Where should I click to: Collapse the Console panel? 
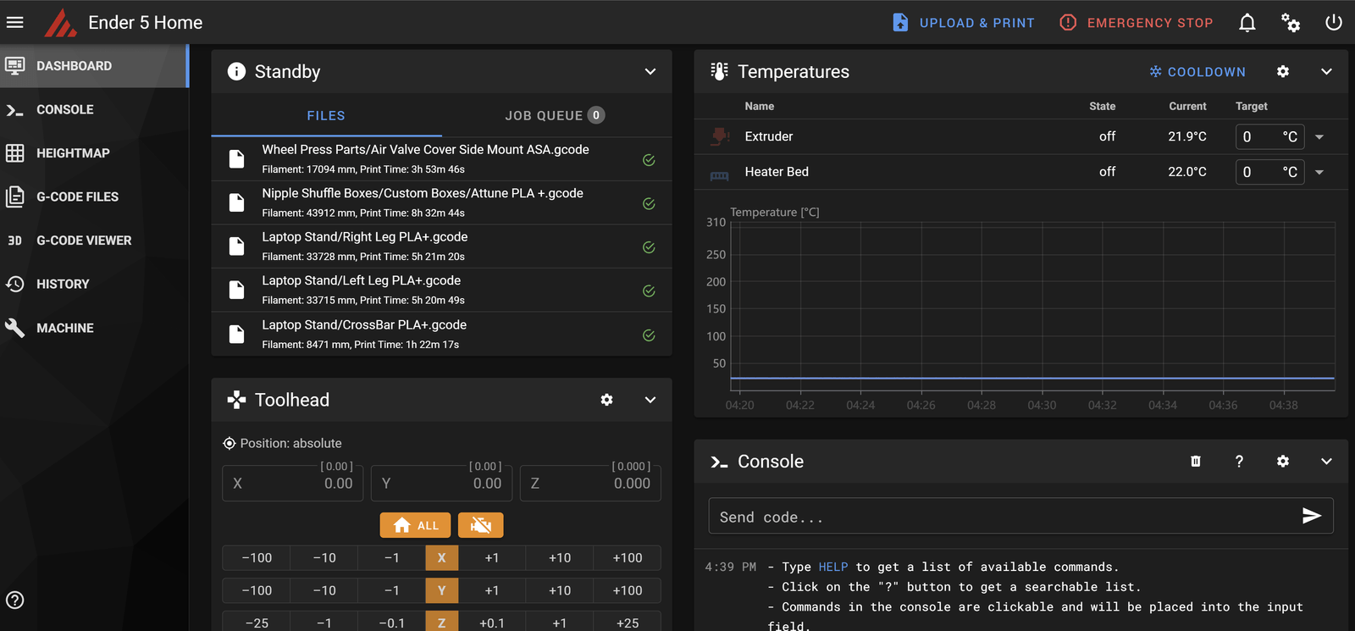(x=1326, y=462)
